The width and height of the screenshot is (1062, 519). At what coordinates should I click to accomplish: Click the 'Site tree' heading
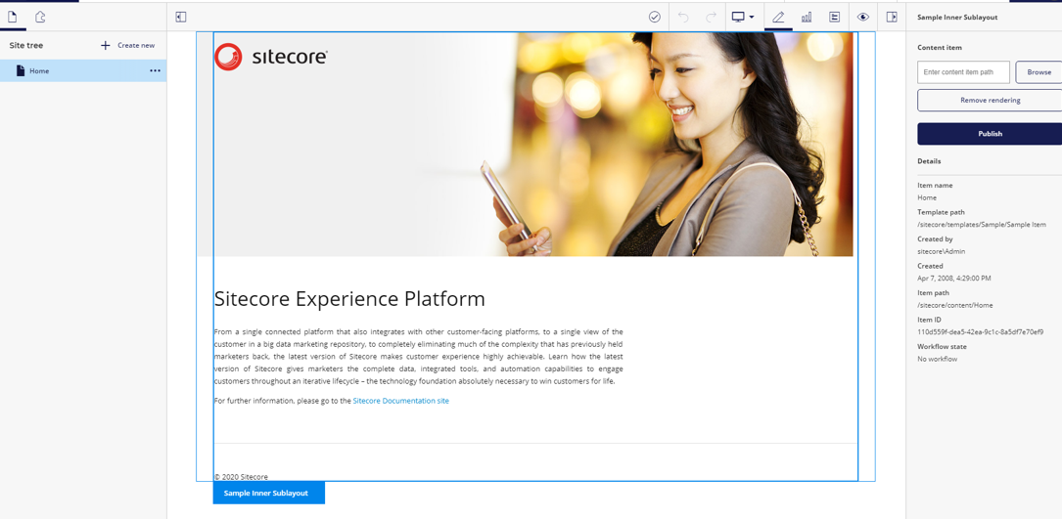(26, 45)
